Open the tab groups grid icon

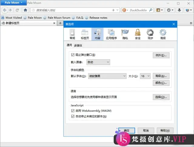point(191,23)
